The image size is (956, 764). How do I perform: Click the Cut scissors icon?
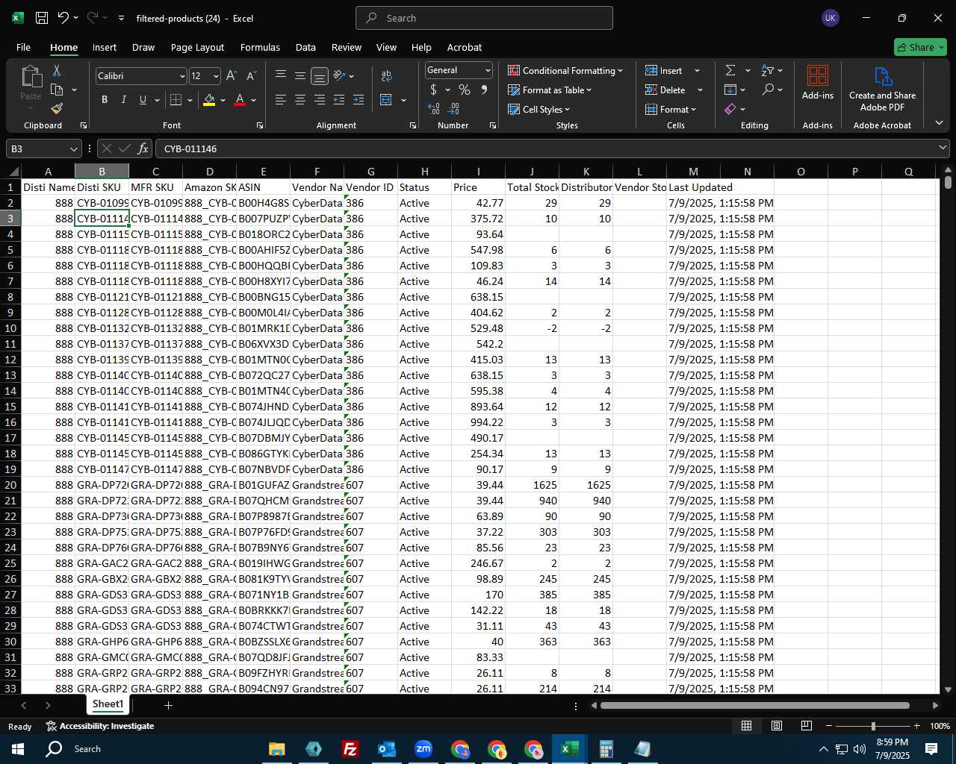click(57, 70)
